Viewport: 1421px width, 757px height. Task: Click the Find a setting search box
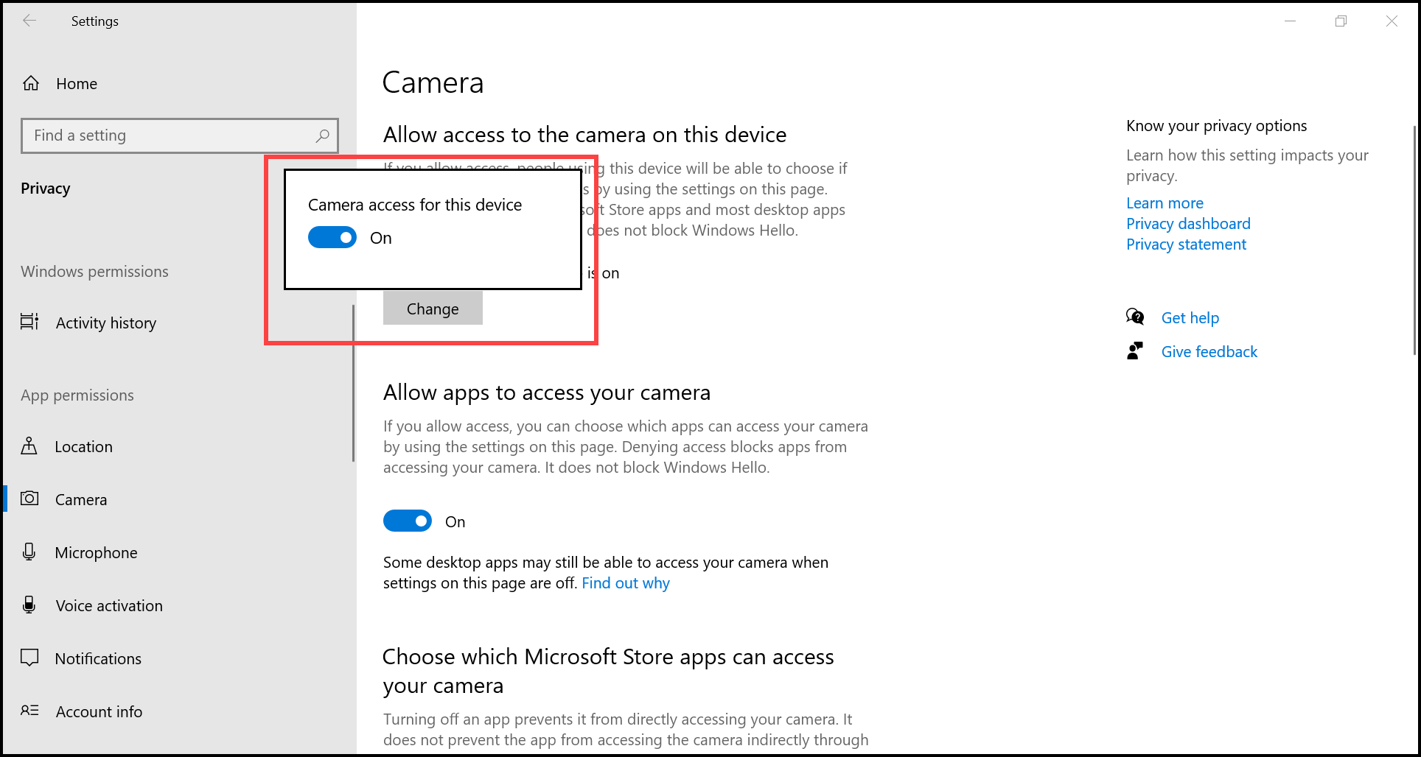coord(180,135)
